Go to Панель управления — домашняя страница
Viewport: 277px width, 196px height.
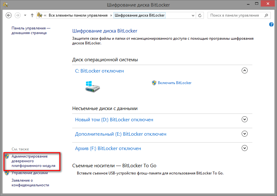pyautogui.click(x=31, y=31)
